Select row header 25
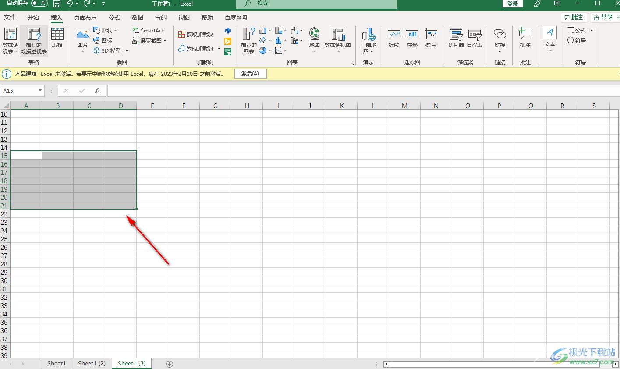This screenshot has width=620, height=369. [4, 239]
